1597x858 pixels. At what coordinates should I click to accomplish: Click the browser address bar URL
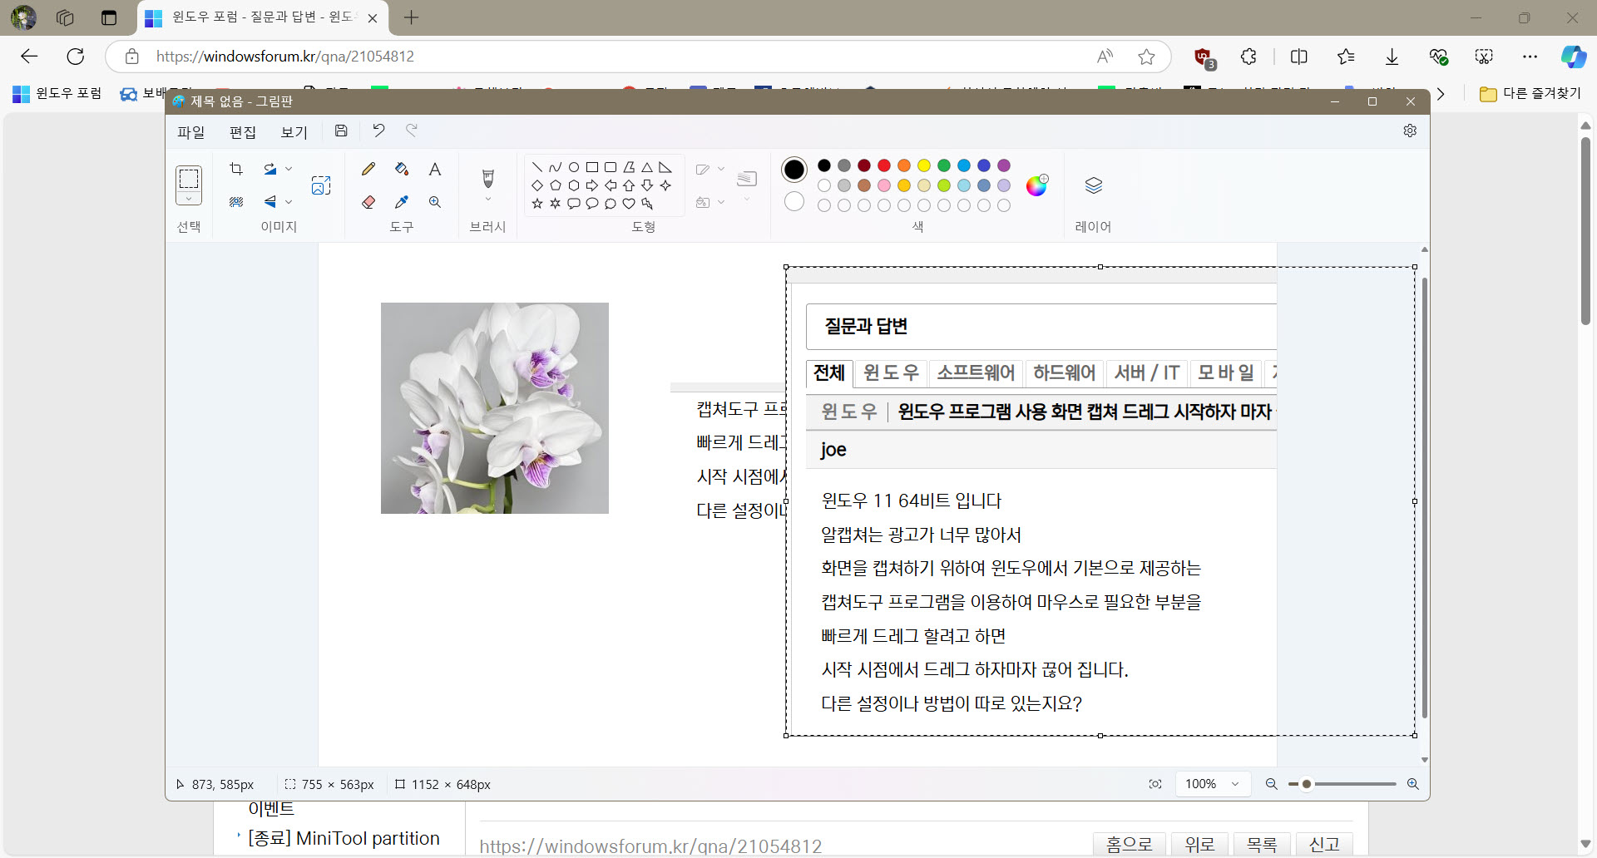tap(285, 57)
